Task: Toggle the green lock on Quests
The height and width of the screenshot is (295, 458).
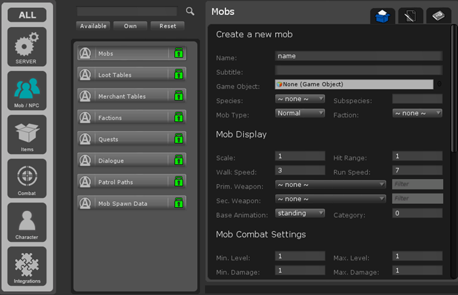Action: click(178, 139)
